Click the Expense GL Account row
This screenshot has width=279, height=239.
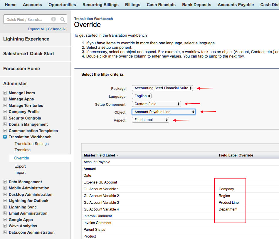tap(100, 182)
